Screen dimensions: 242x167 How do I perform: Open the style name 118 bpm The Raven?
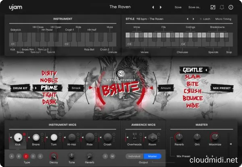point(150,19)
